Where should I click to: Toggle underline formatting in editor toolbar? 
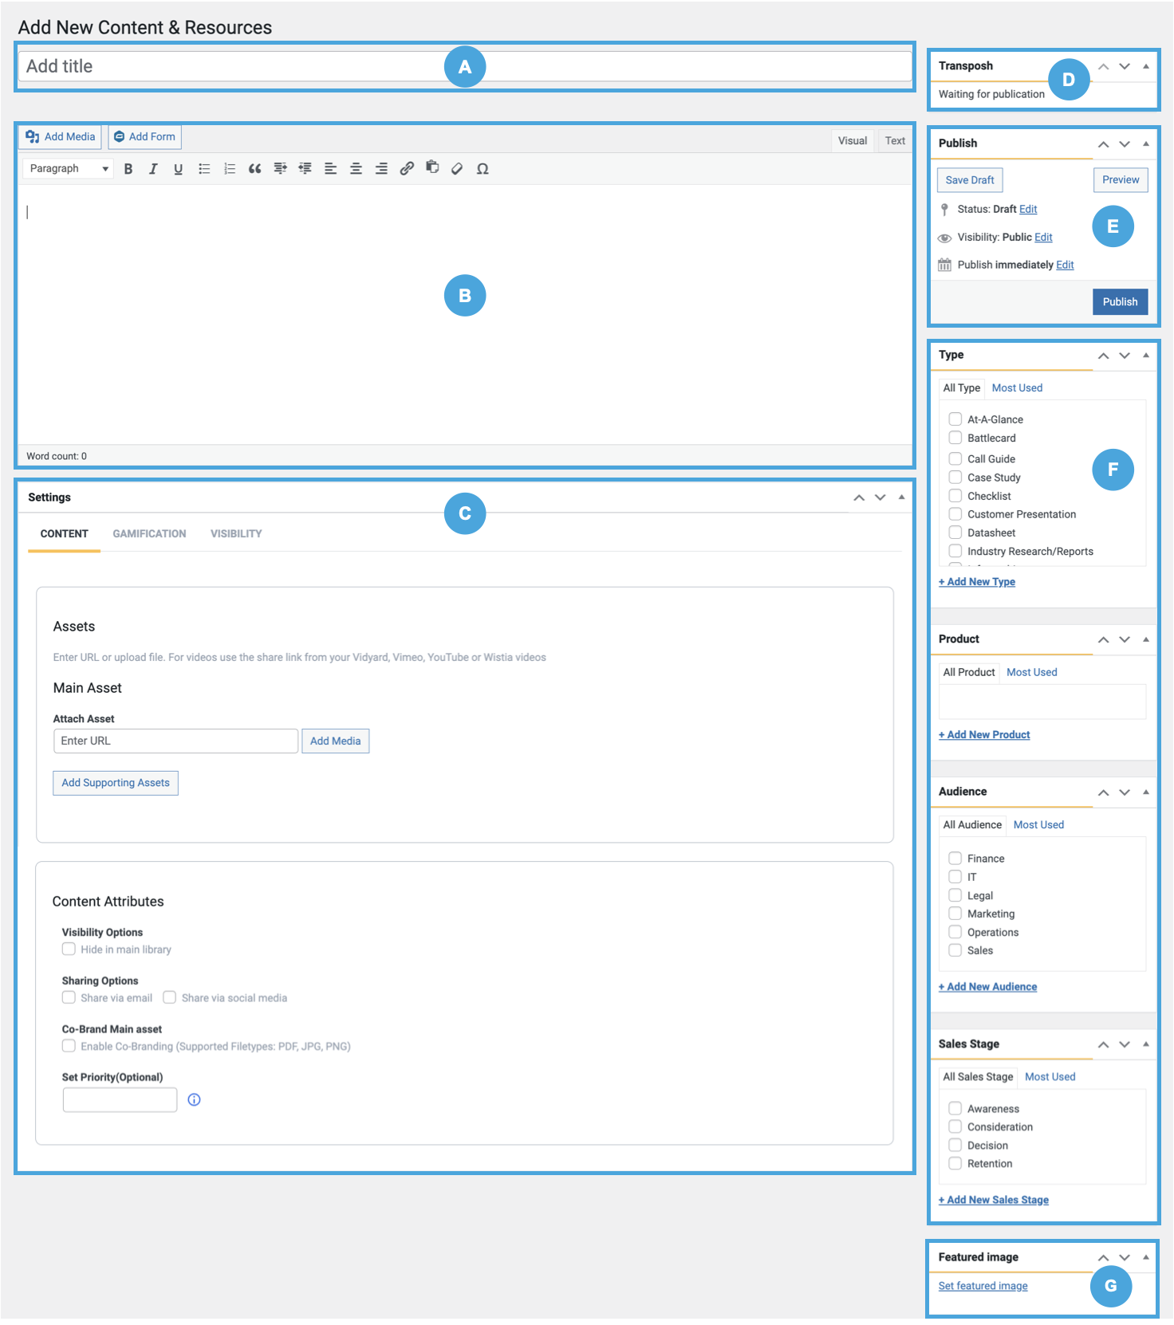tap(178, 168)
